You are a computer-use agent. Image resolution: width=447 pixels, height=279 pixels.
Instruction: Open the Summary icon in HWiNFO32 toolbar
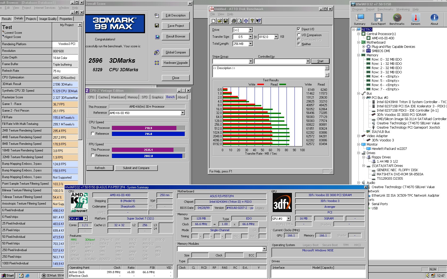(x=360, y=19)
